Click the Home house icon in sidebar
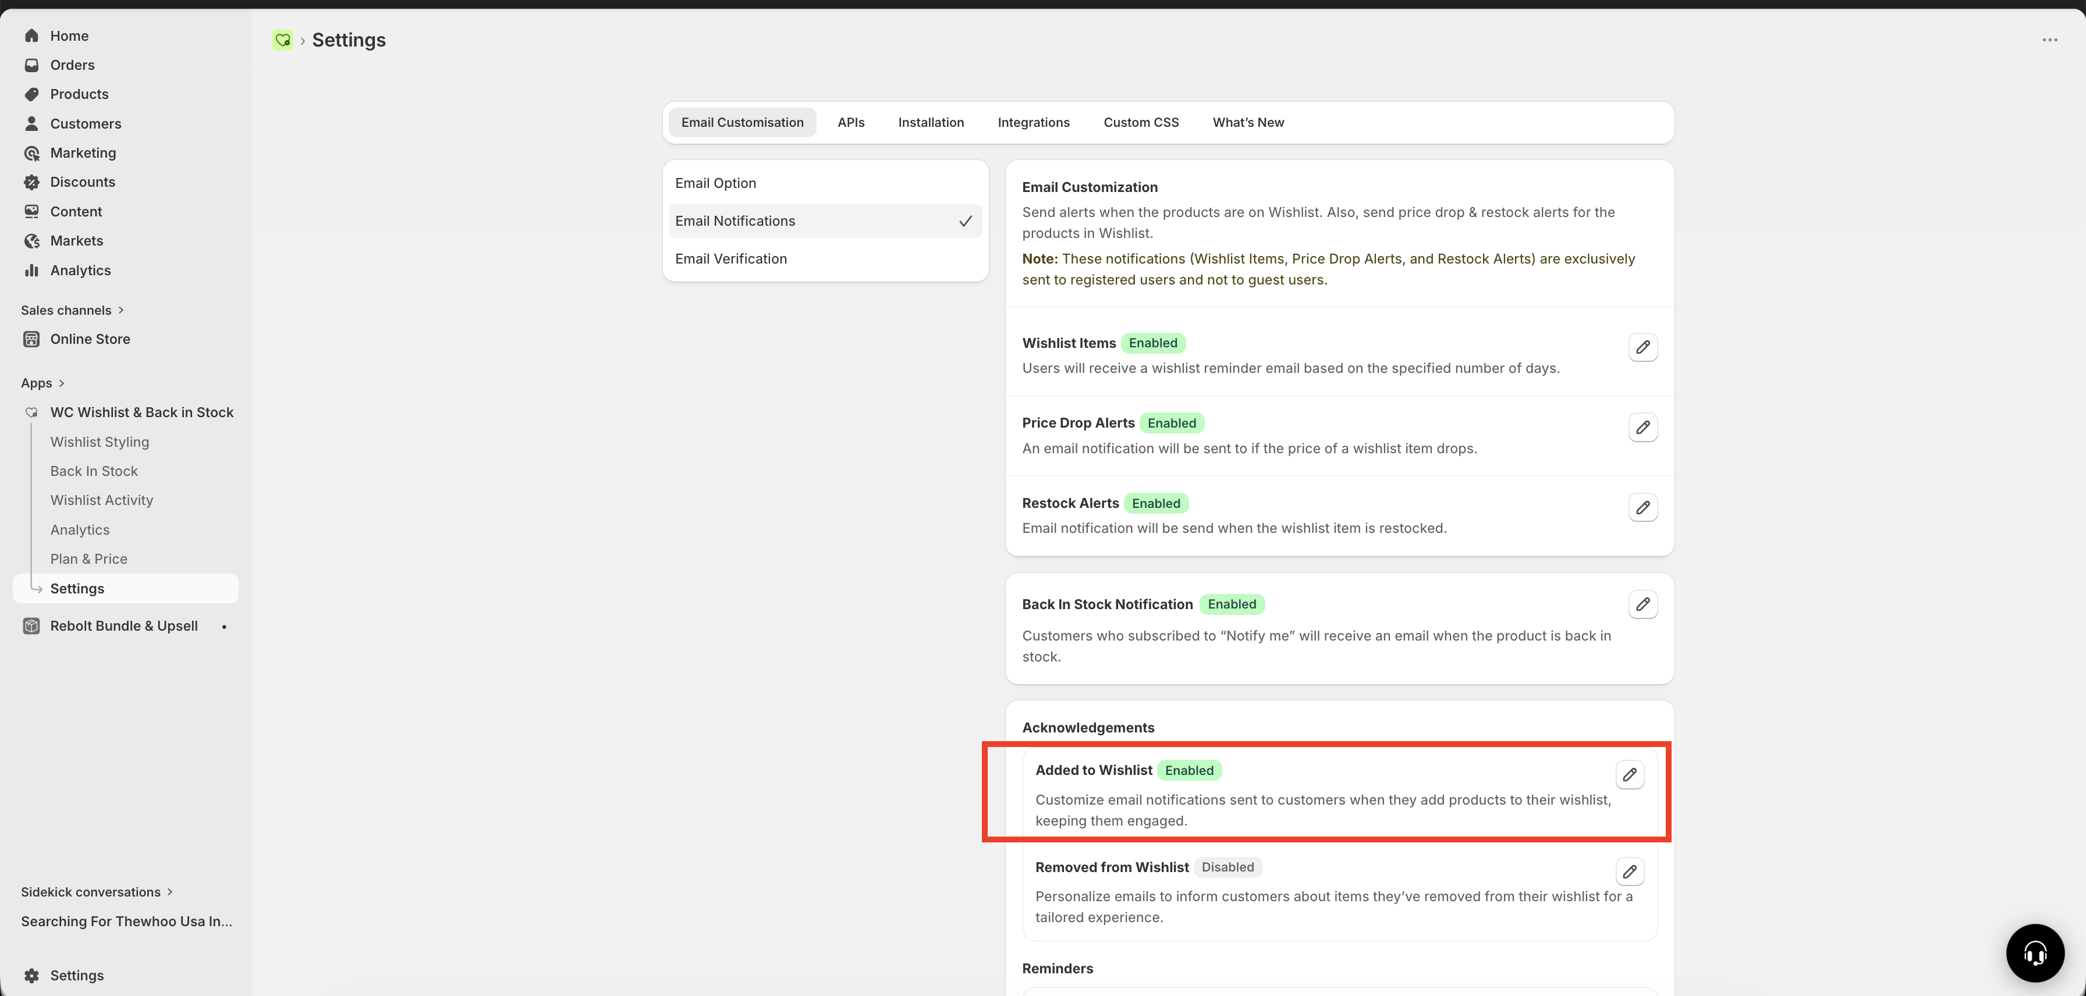 point(31,35)
